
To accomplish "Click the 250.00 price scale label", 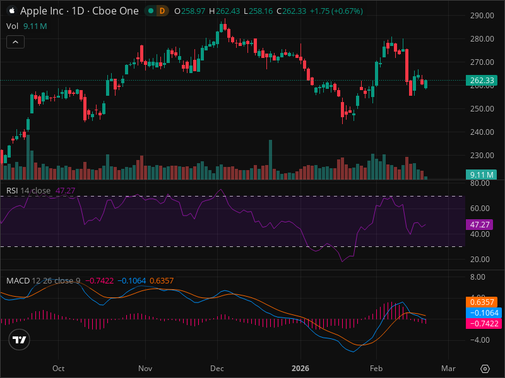I will [482, 108].
